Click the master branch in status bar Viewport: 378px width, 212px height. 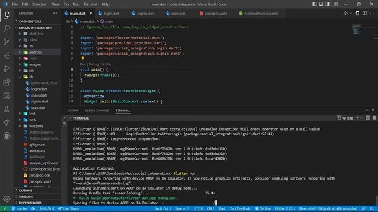pos(19,208)
